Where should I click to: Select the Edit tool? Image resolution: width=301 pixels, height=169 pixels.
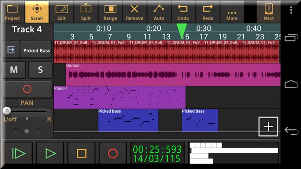61,12
